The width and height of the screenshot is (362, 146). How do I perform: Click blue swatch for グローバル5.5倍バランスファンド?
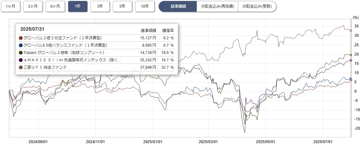point(21,45)
